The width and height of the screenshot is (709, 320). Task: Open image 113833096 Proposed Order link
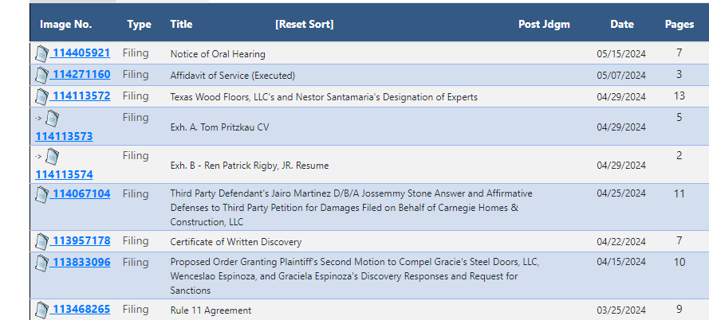click(x=81, y=262)
